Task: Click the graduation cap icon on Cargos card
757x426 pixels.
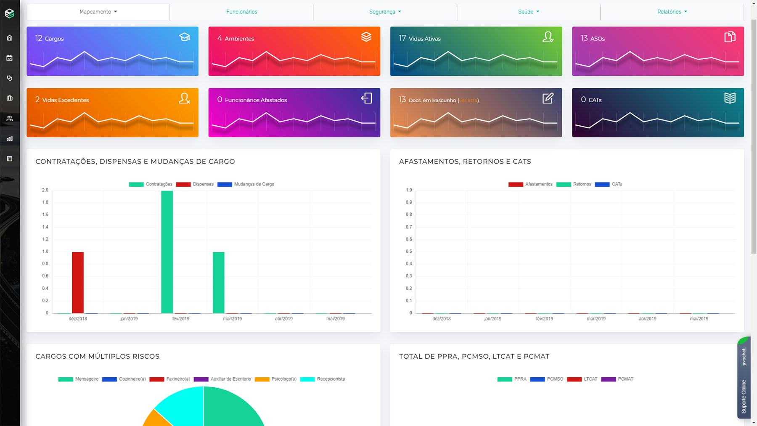Action: [x=184, y=37]
